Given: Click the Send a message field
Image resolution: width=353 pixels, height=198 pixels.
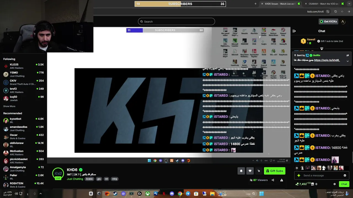Looking at the screenshot, I should [x=321, y=175].
